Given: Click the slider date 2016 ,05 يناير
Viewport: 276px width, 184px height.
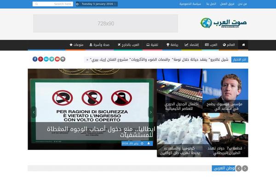Looking at the screenshot, I should tap(130, 144).
